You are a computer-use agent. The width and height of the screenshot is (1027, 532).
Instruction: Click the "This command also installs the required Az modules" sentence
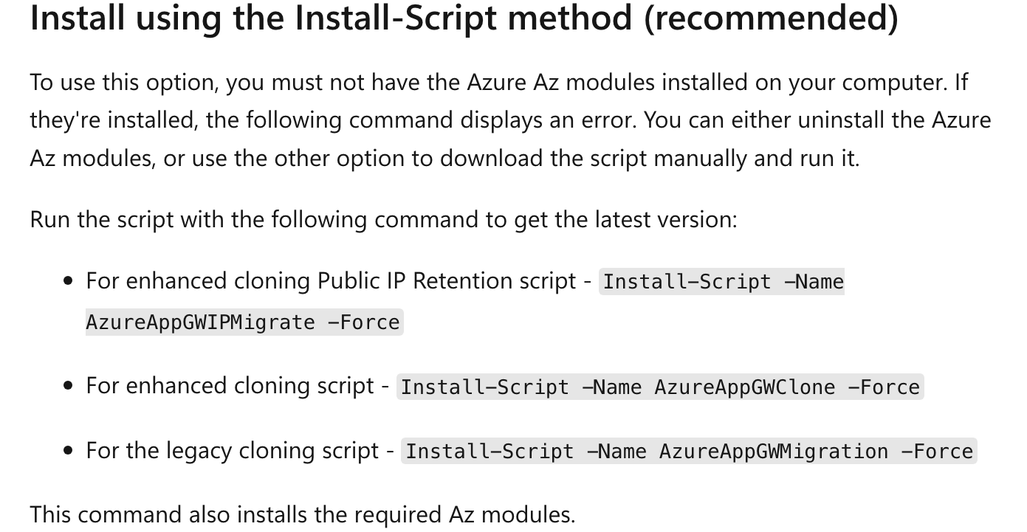coord(302,514)
